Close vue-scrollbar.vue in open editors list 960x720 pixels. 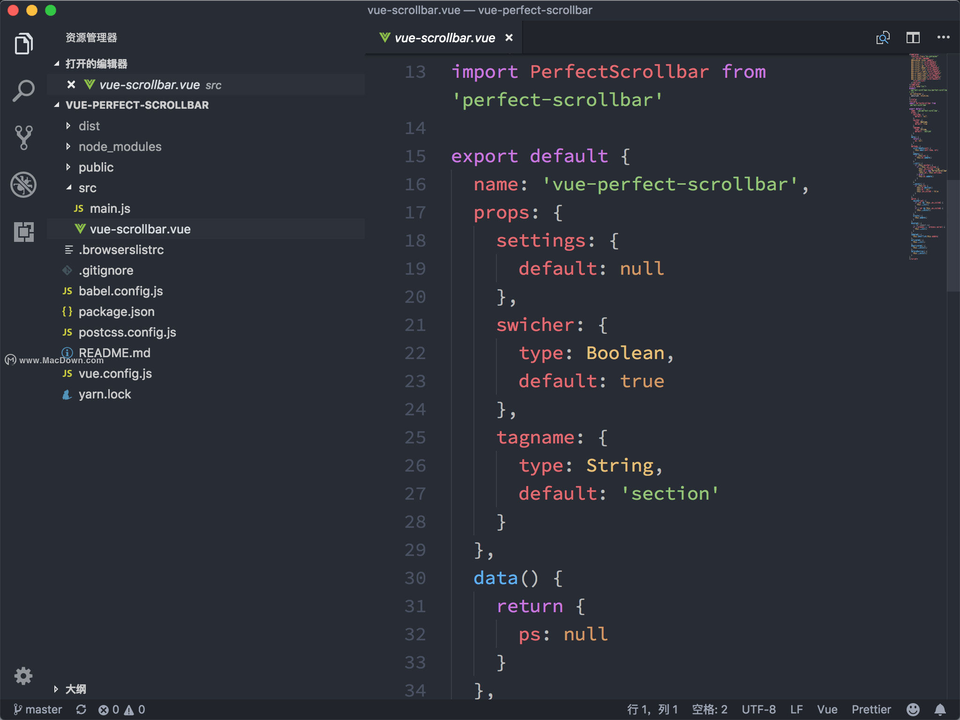coord(71,84)
